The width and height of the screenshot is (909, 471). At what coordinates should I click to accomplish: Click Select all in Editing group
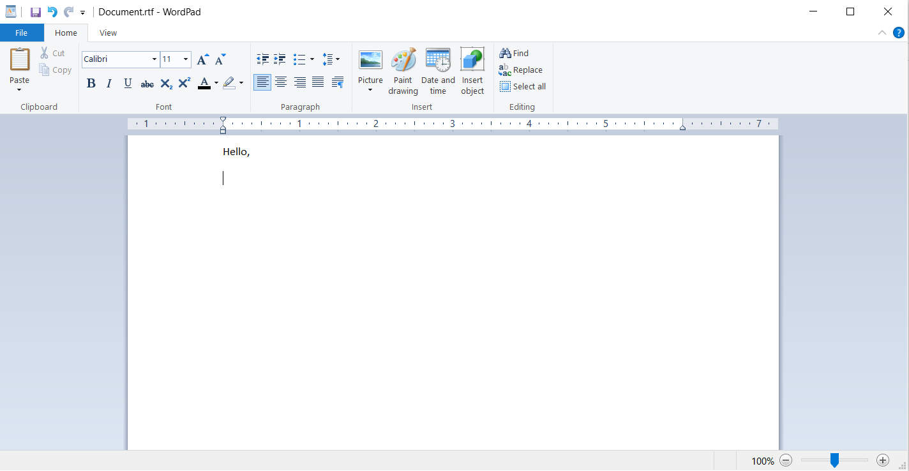tap(523, 87)
